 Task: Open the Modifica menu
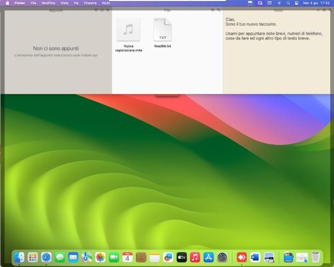[x=48, y=3]
